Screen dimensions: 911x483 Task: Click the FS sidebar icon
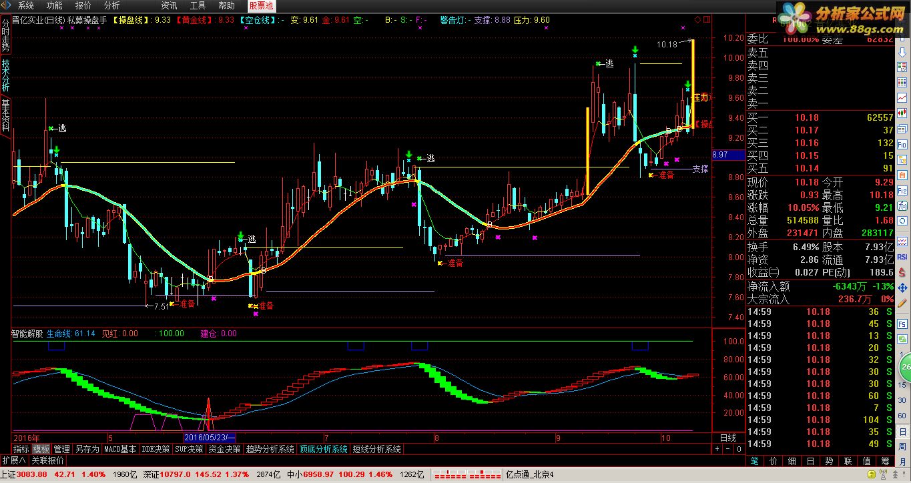click(902, 324)
